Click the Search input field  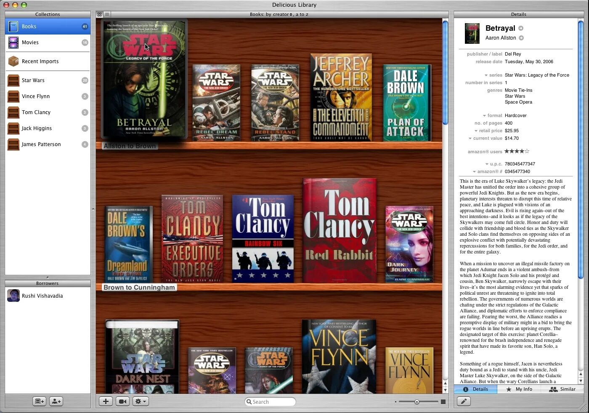tap(270, 402)
